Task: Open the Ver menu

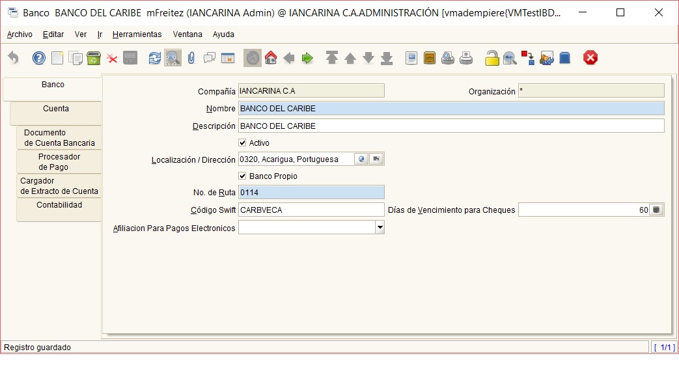Action: tap(81, 34)
